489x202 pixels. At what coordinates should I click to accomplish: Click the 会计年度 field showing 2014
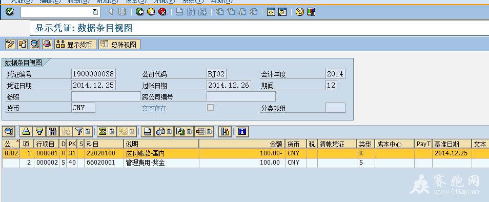point(335,74)
